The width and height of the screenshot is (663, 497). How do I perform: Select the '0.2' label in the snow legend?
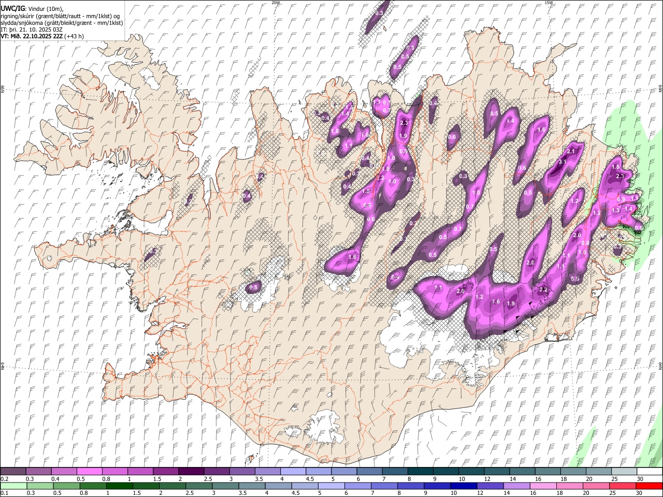pyautogui.click(x=5, y=479)
